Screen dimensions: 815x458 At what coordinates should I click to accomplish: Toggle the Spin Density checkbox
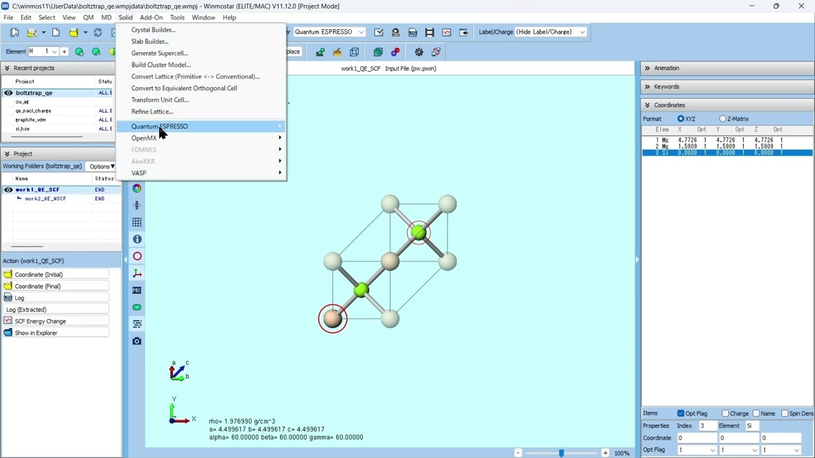784,413
